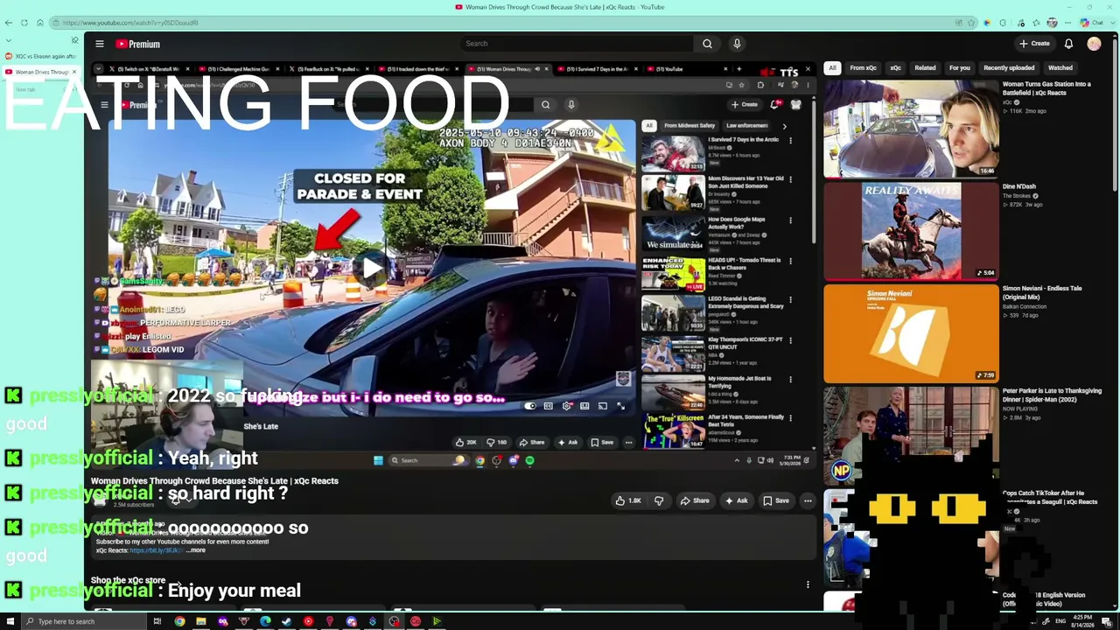This screenshot has height=630, width=1120.
Task: Open Simon Neviani Endless Tale thumbnail
Action: coord(910,333)
